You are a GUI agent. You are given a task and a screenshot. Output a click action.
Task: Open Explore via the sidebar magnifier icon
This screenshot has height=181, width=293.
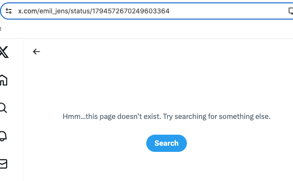point(3,108)
